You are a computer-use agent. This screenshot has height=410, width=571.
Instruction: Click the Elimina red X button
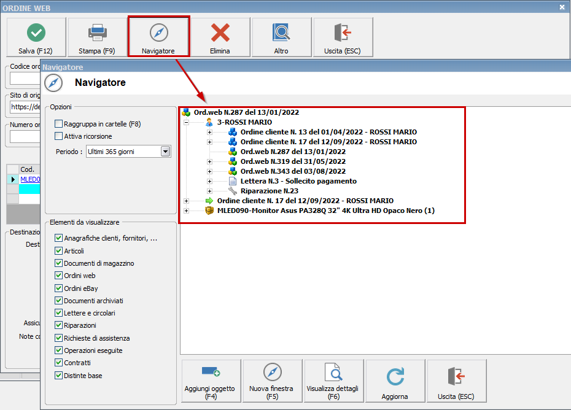click(220, 37)
